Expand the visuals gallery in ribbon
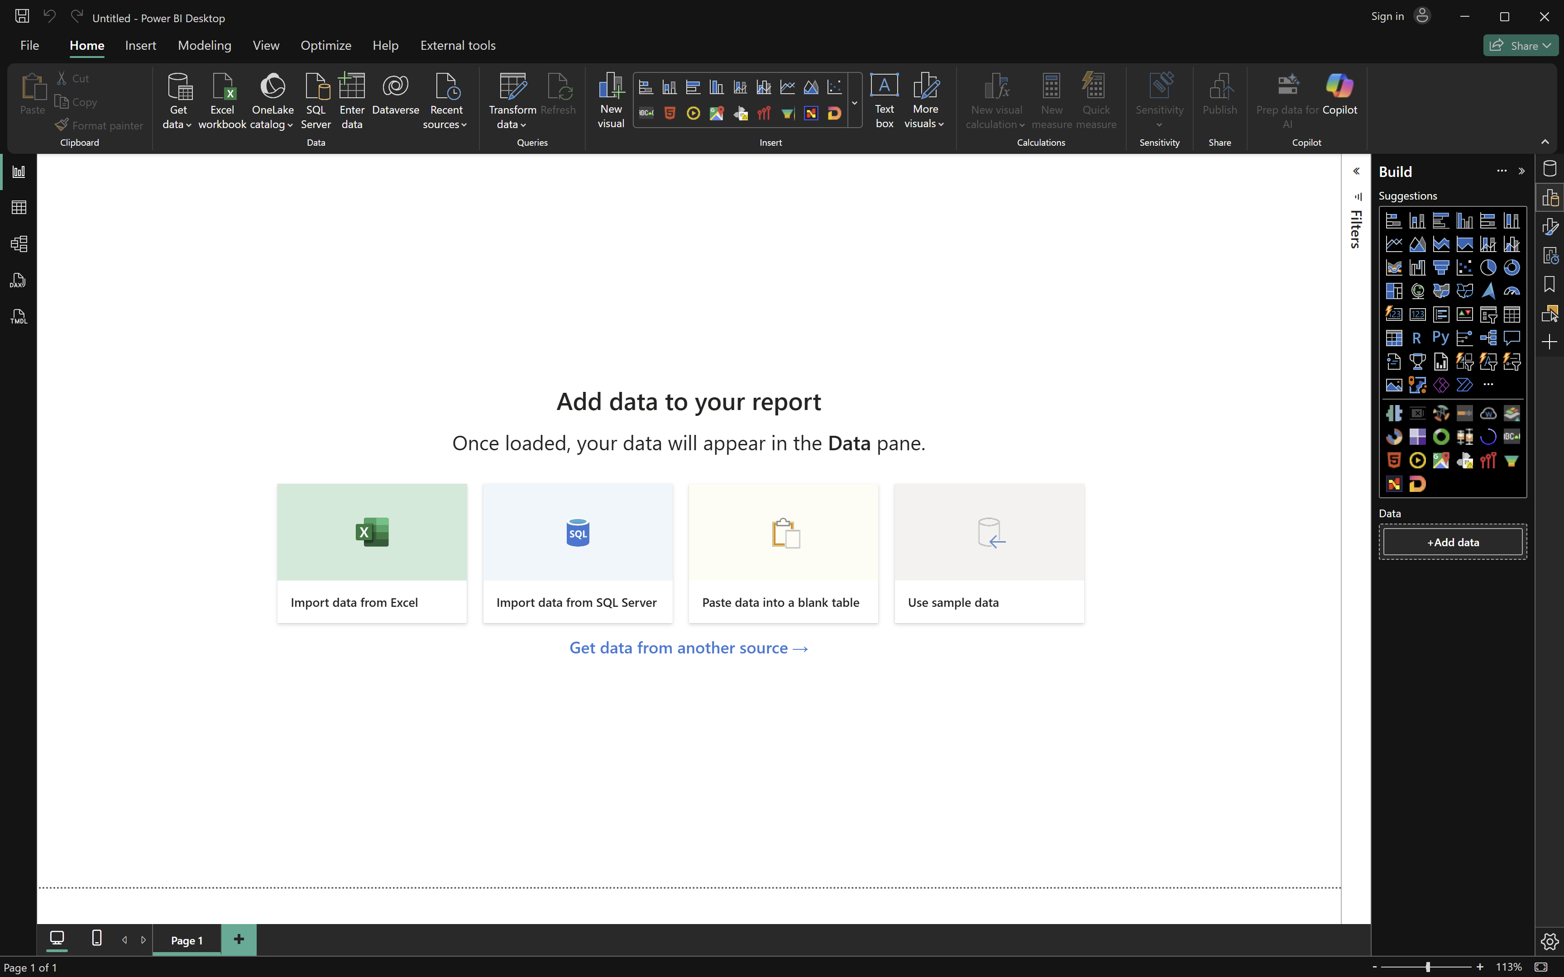This screenshot has width=1564, height=977. pos(854,103)
